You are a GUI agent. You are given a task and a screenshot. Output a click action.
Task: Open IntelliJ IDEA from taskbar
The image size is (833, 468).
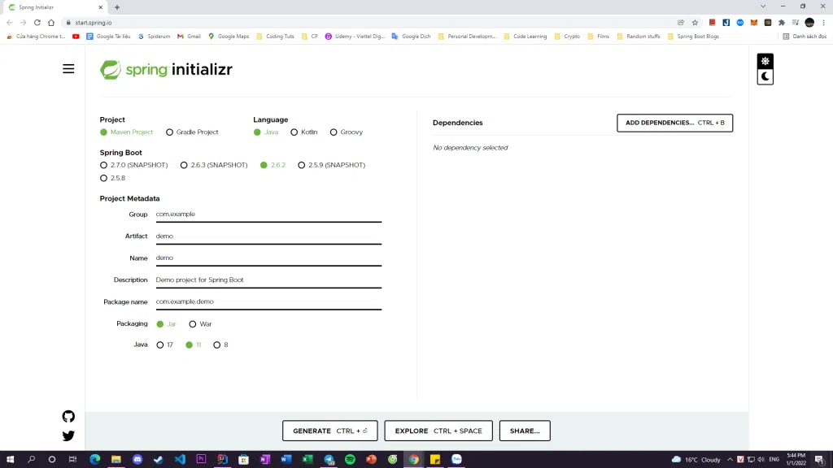(x=223, y=459)
